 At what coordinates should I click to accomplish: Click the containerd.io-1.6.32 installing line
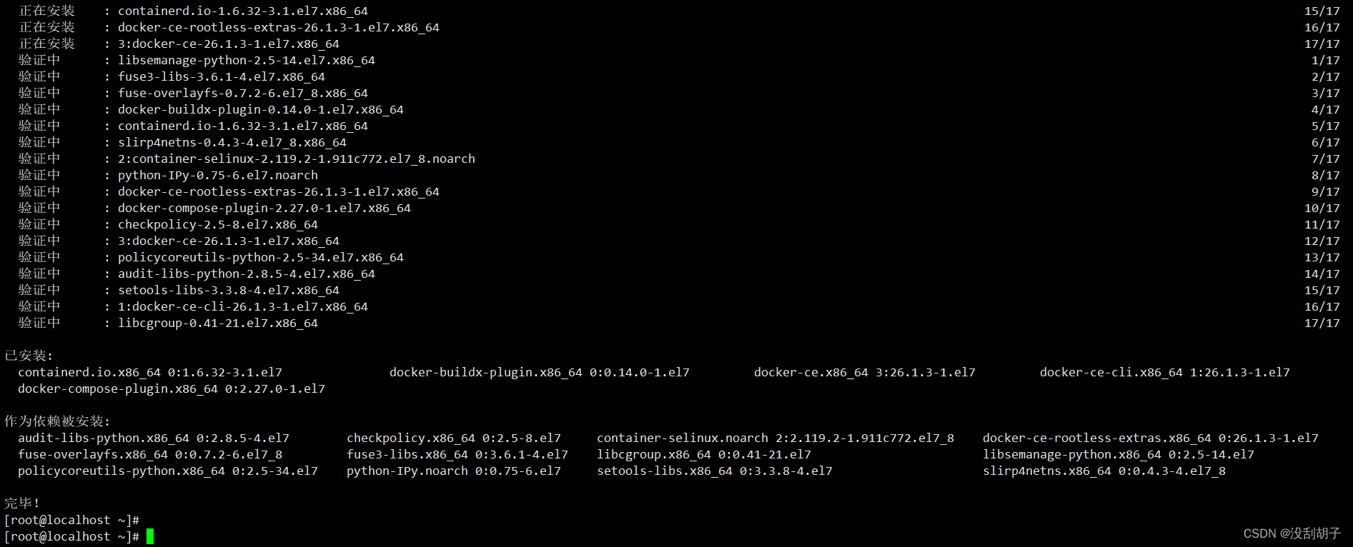click(679, 11)
